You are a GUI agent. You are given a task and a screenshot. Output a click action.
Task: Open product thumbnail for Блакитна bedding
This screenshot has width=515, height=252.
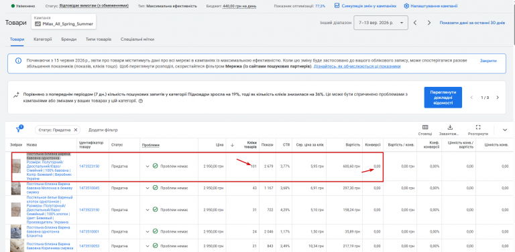click(16, 232)
